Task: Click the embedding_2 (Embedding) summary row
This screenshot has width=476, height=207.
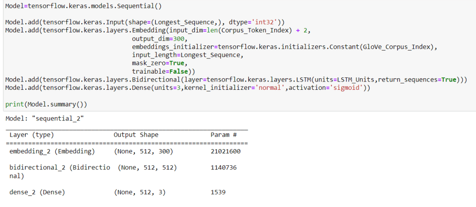Action: coord(52,151)
